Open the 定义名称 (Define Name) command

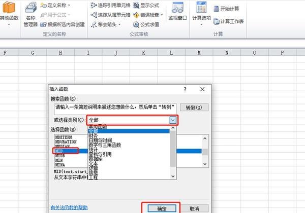pos(53,5)
